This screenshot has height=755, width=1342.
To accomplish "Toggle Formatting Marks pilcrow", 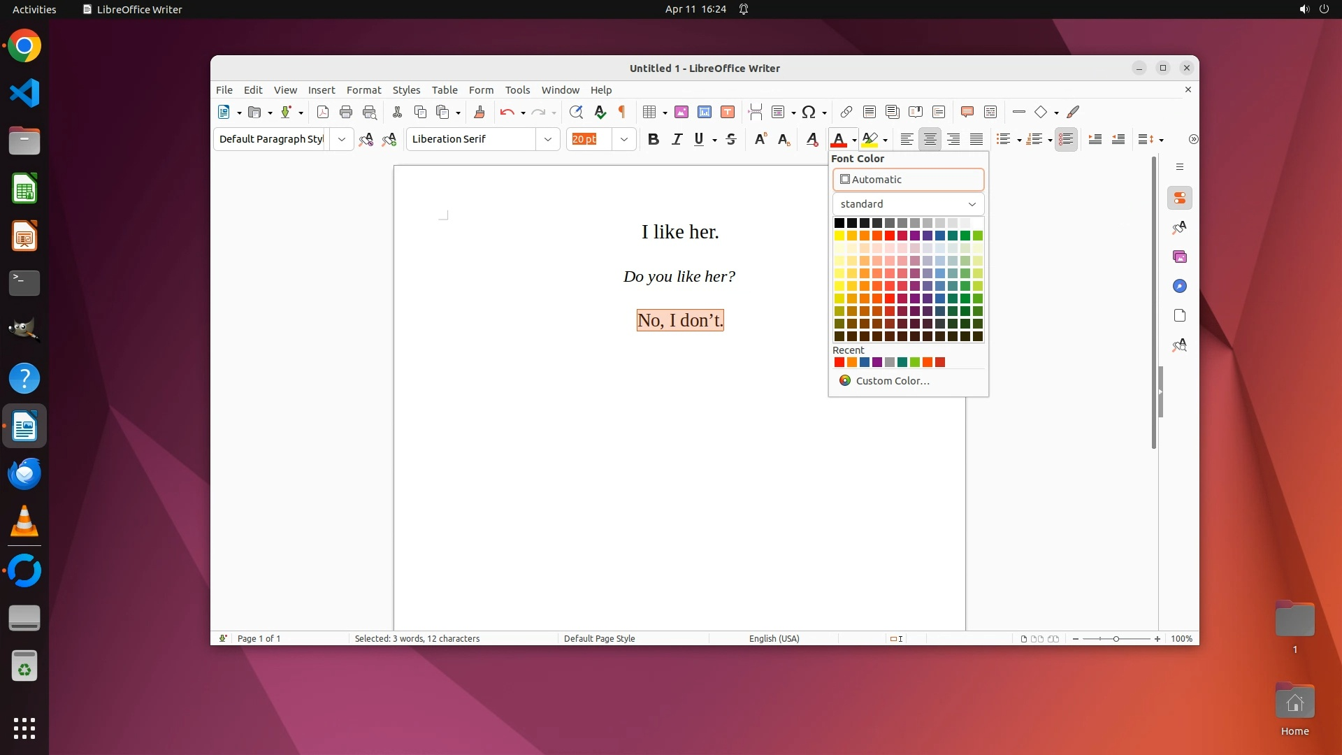I will 621,112.
